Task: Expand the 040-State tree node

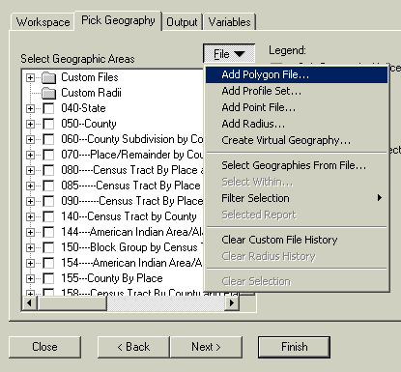Action: (x=30, y=108)
